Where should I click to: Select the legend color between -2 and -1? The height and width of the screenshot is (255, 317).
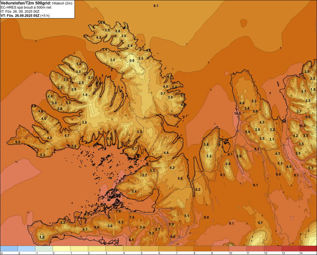[27, 249]
